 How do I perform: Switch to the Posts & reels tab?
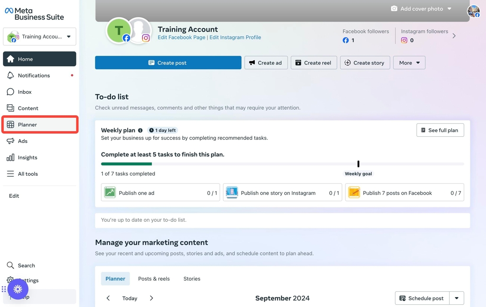154,278
